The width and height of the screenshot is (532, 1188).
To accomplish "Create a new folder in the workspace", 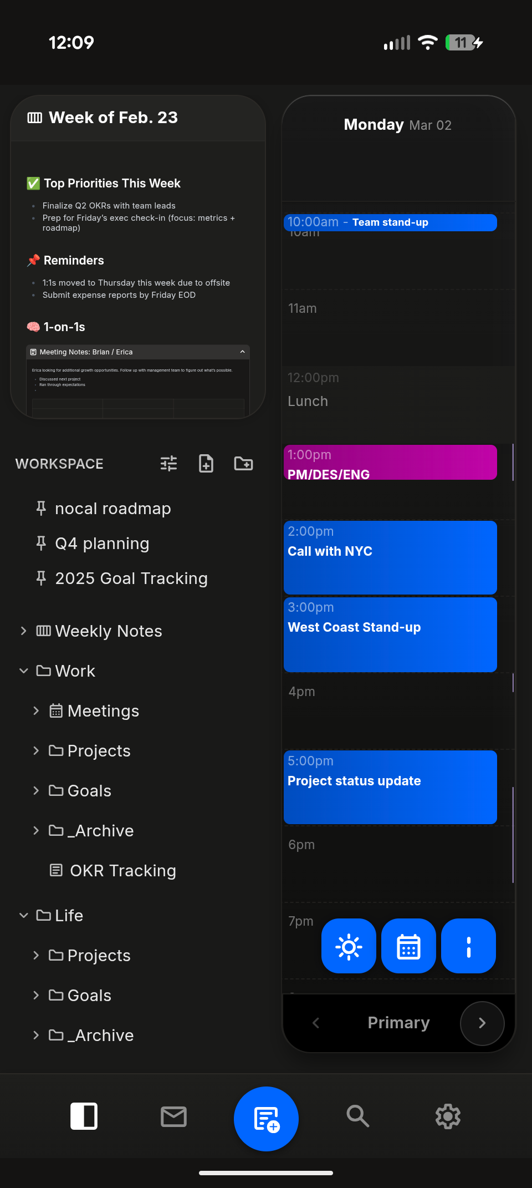I will coord(243,464).
